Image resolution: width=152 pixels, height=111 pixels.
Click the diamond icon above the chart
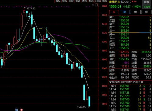tap(93, 5)
